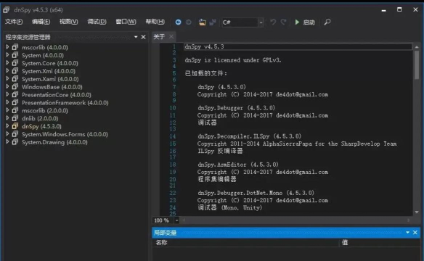
Task: Click the System.Drawing assembly icon
Action: [15, 141]
